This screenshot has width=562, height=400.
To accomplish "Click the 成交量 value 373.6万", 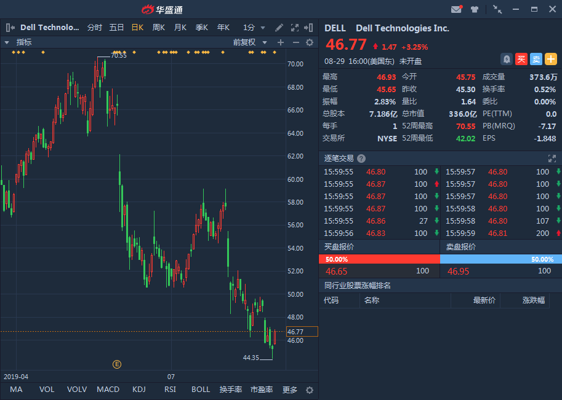I will pos(544,77).
